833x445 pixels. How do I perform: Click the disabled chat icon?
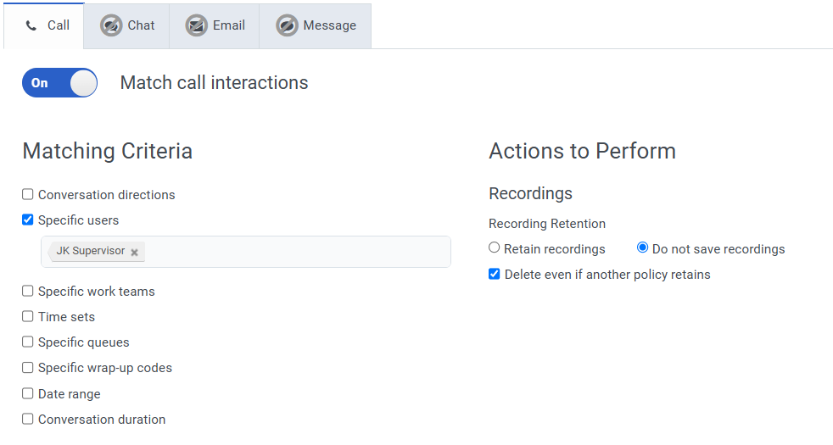tap(111, 25)
